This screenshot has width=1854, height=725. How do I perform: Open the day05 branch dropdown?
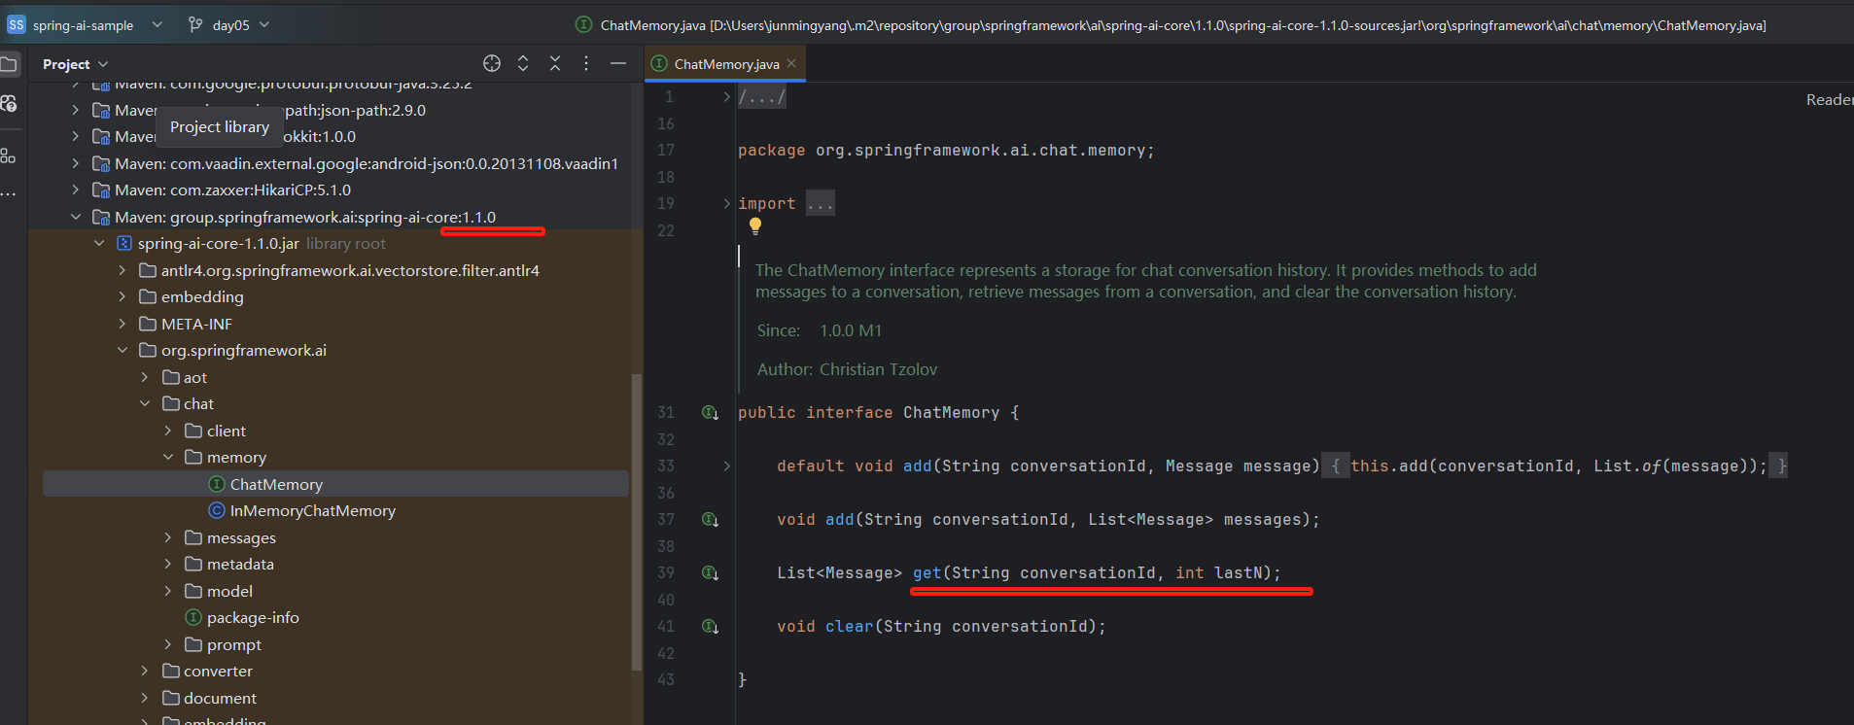229,25
